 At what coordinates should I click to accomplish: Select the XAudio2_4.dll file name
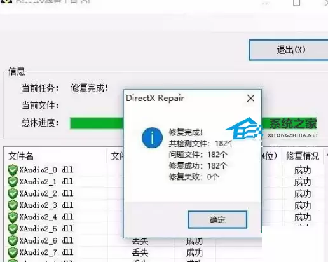coord(46,217)
